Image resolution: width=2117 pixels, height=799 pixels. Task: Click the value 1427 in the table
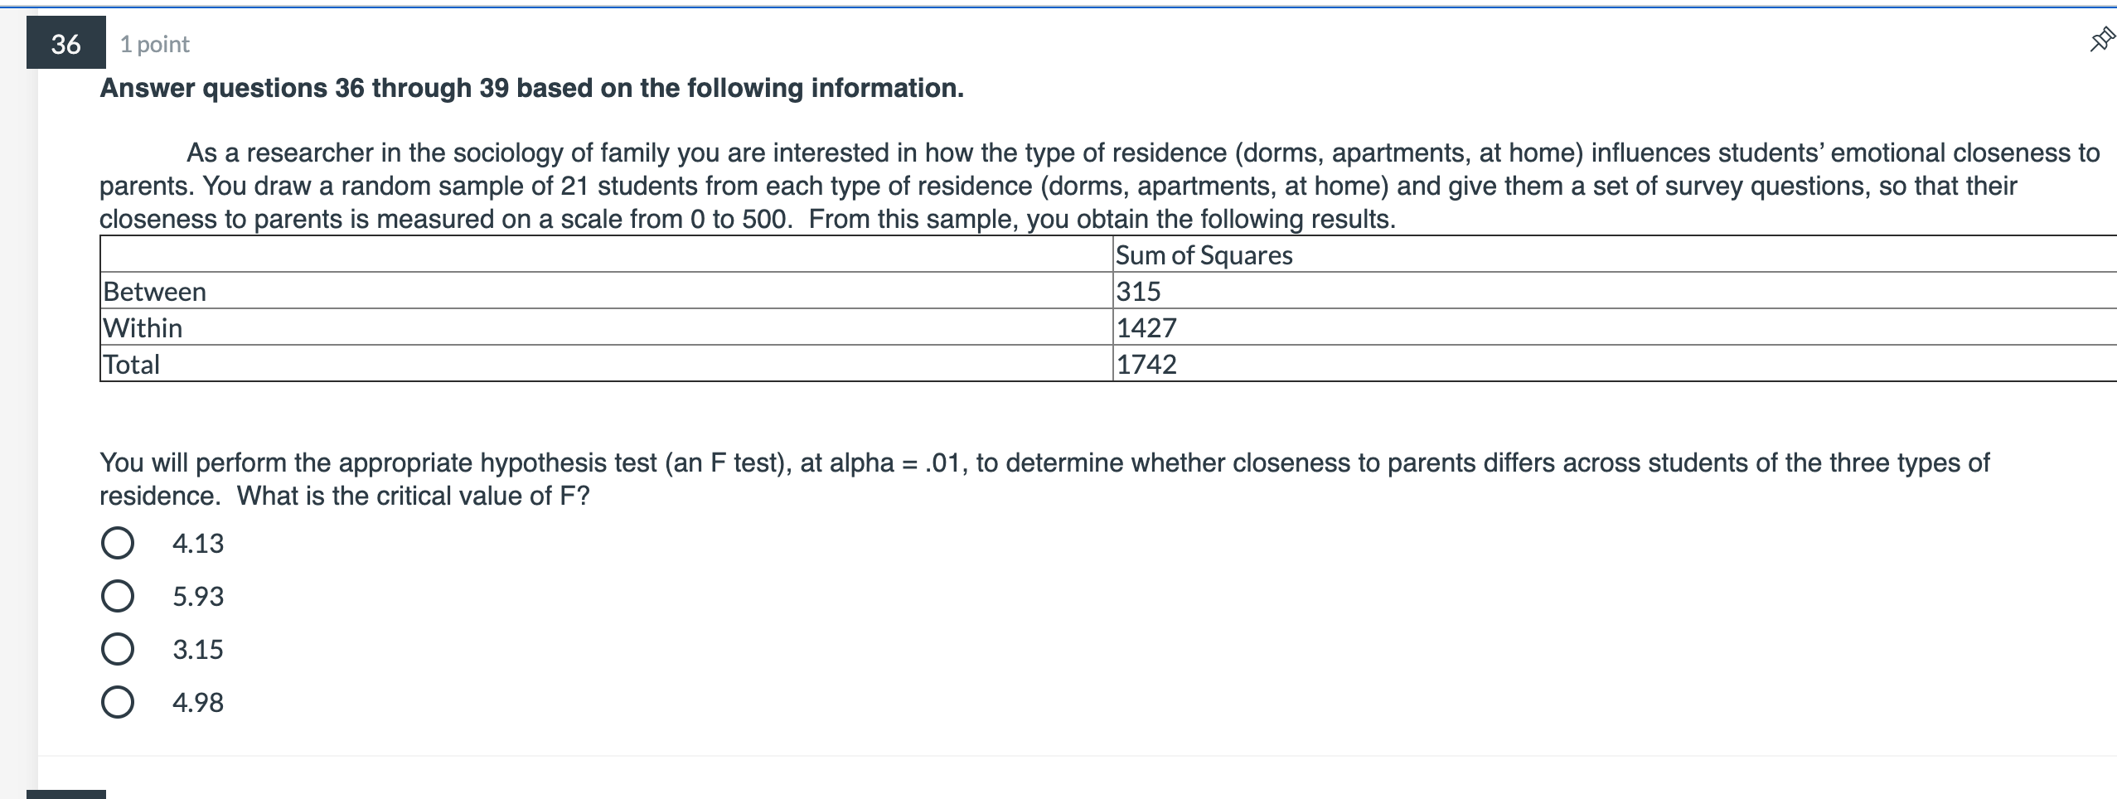point(1146,328)
